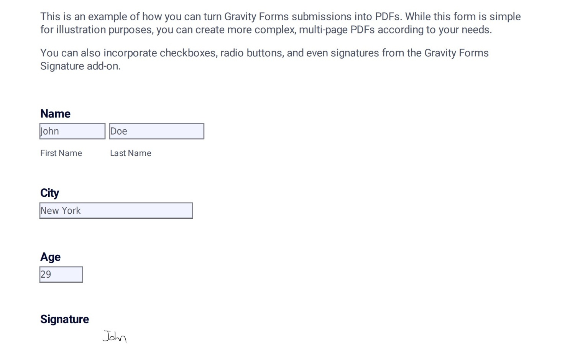
Task: Click the "City" section heading
Action: [x=49, y=193]
